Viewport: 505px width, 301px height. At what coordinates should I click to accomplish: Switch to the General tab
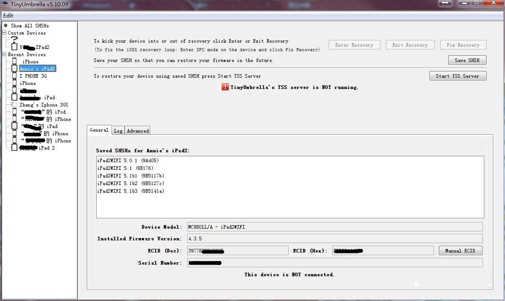click(99, 130)
